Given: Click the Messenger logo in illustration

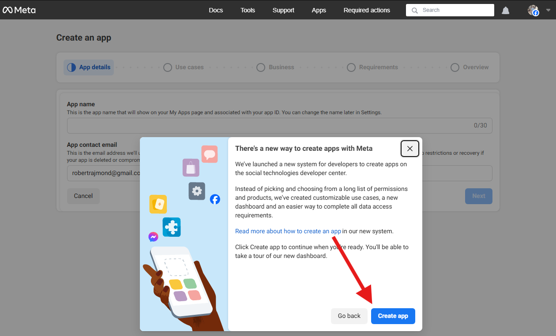Looking at the screenshot, I should 153,237.
